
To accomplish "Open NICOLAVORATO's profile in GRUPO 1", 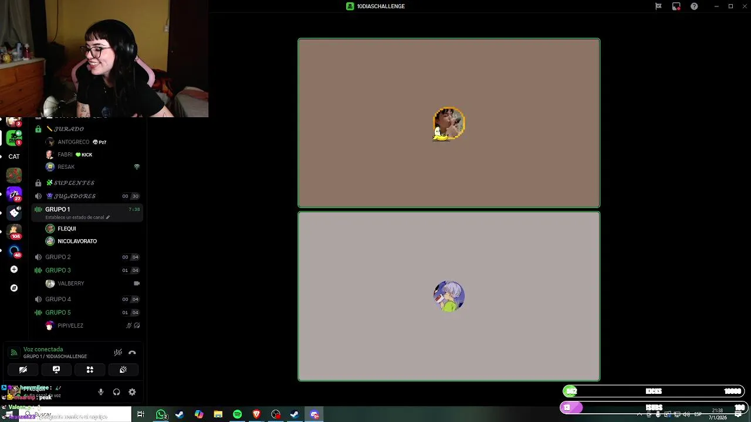I will [77, 241].
